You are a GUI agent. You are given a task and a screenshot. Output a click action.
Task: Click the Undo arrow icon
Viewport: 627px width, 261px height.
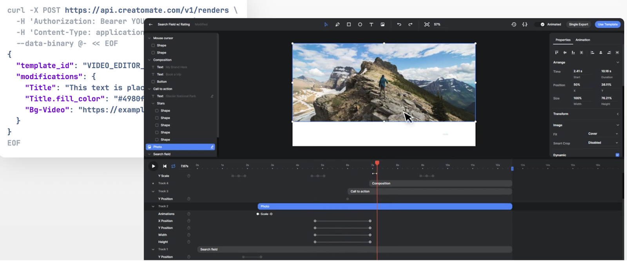tap(399, 24)
